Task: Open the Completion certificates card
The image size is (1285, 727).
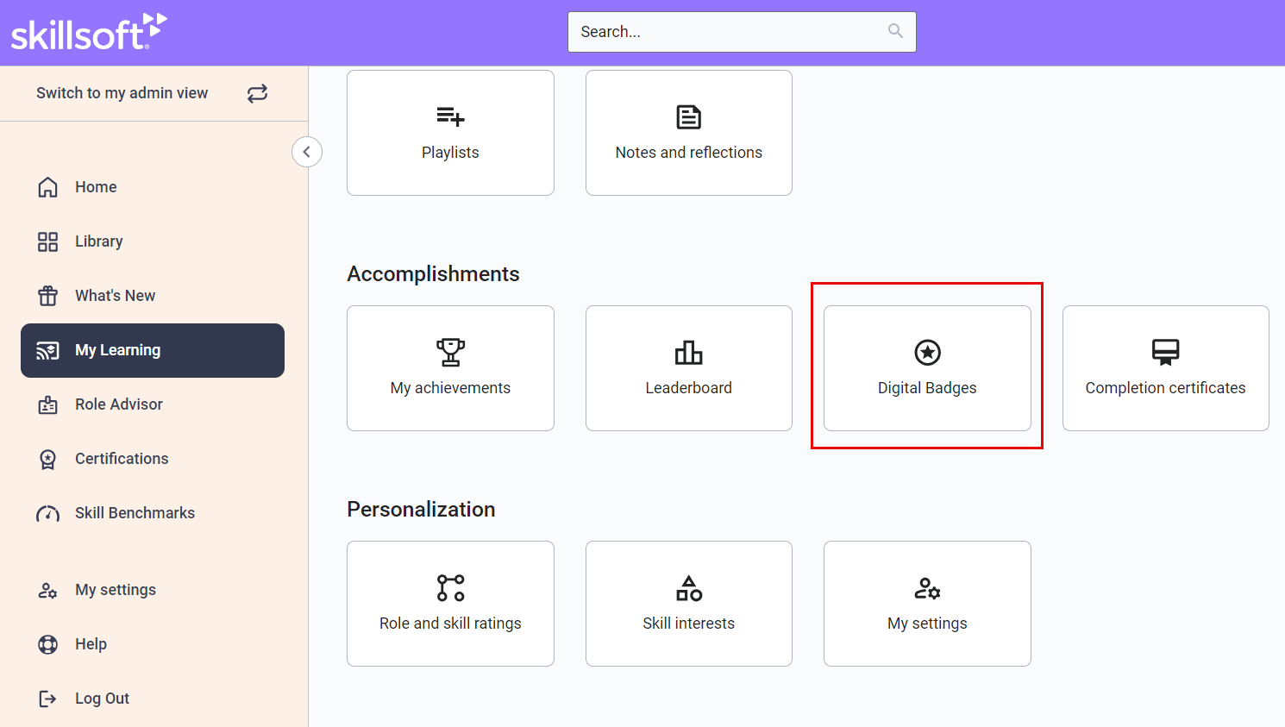Action: coord(1165,368)
